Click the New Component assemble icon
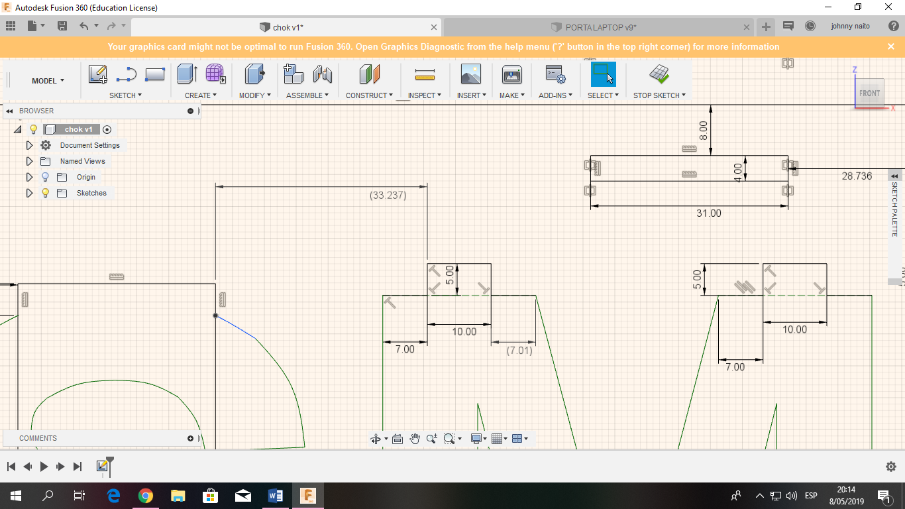Image resolution: width=905 pixels, height=509 pixels. click(x=293, y=74)
